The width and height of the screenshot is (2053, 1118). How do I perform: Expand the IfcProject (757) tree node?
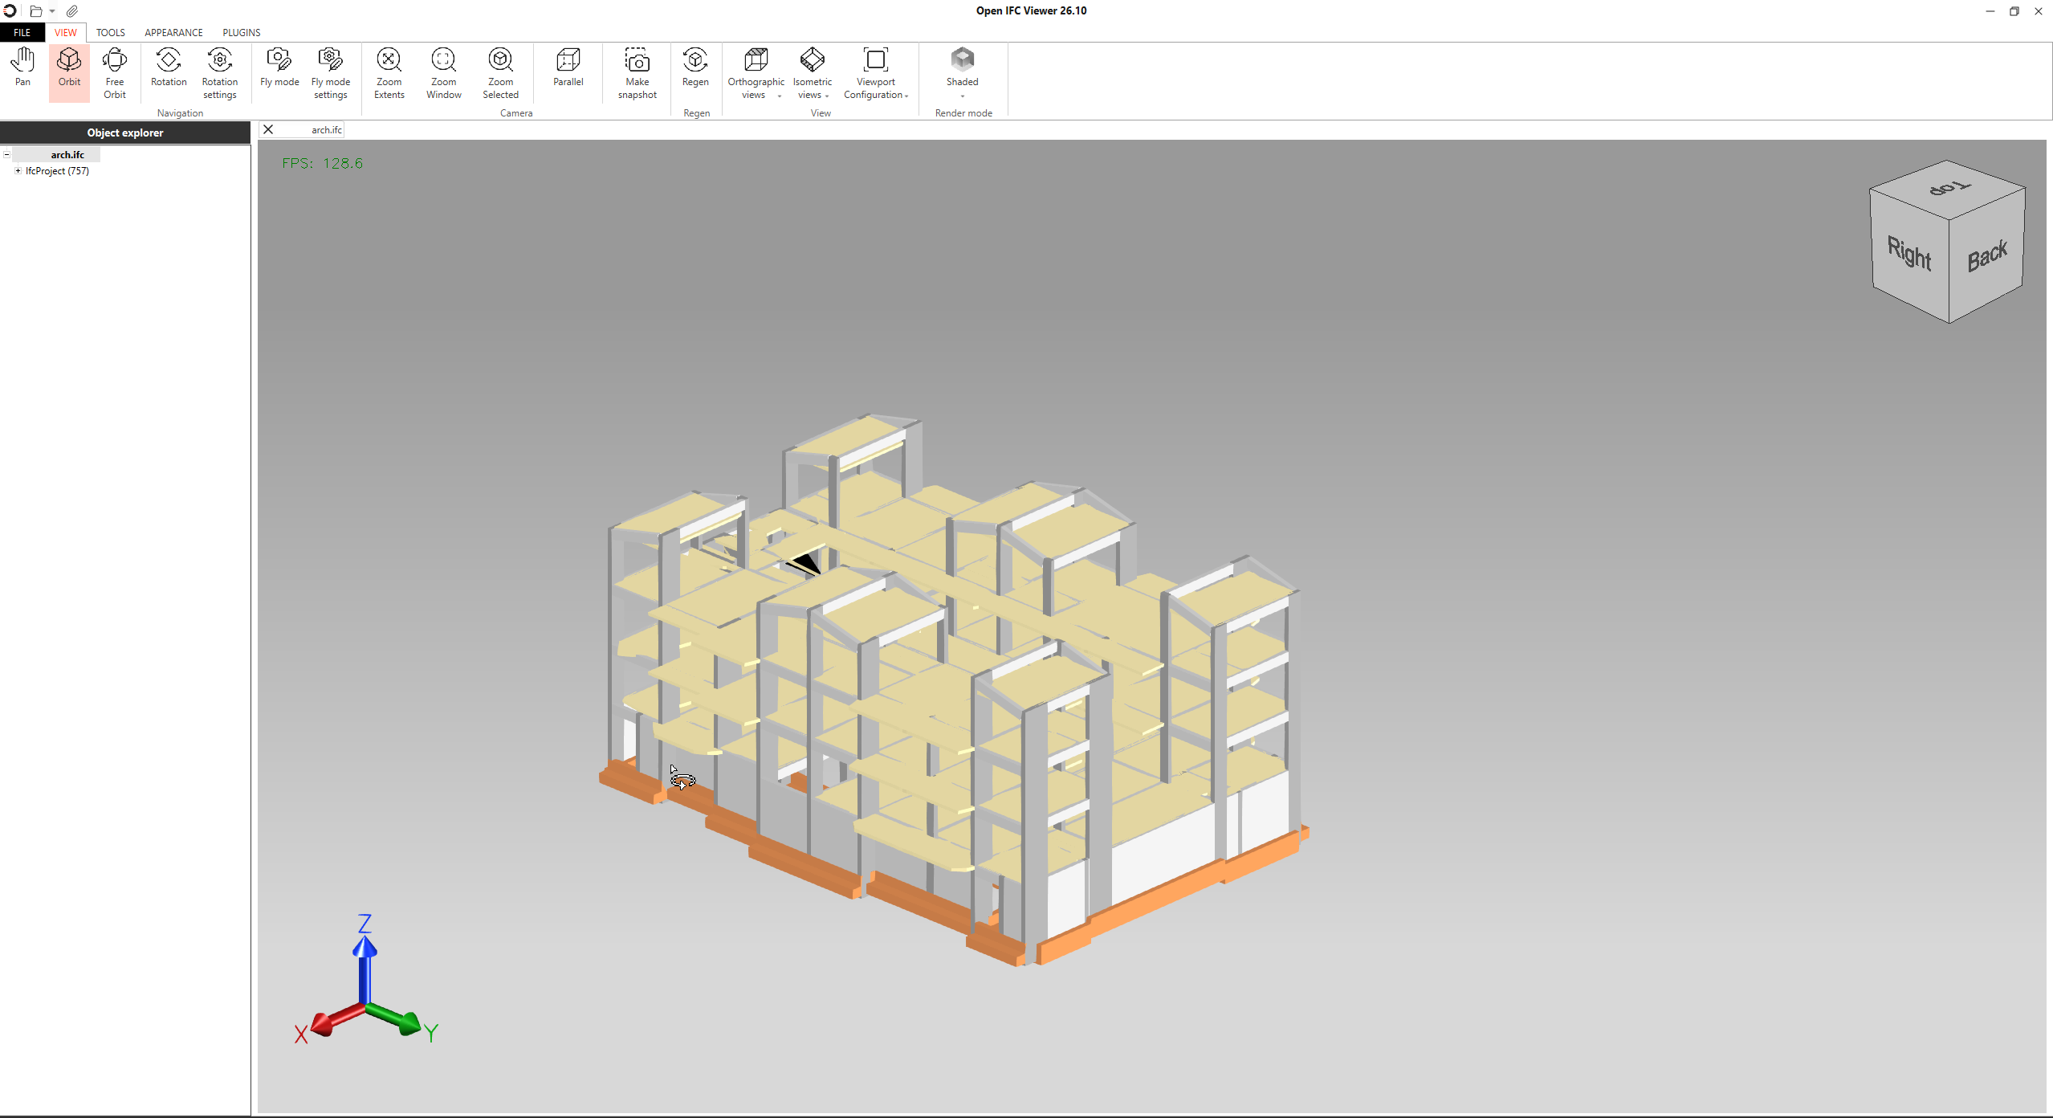click(x=18, y=171)
